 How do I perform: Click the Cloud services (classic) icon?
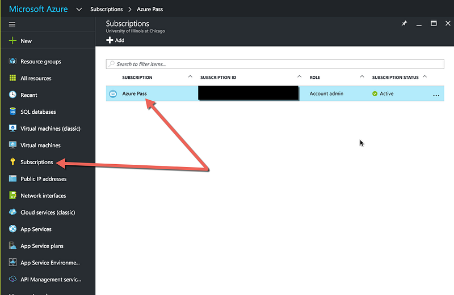click(x=12, y=212)
